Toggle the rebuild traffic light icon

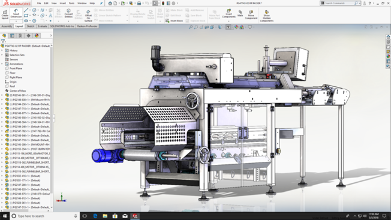pos(163,3)
